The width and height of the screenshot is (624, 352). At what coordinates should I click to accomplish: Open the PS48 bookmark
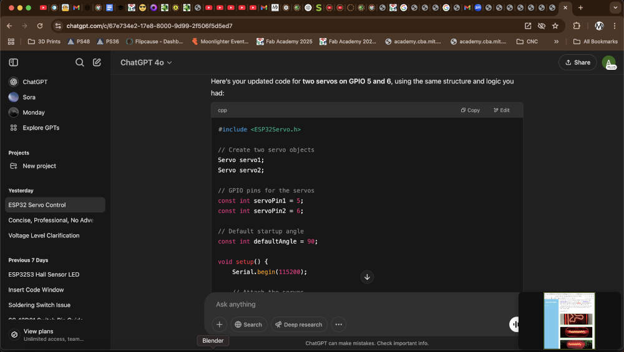(x=79, y=41)
